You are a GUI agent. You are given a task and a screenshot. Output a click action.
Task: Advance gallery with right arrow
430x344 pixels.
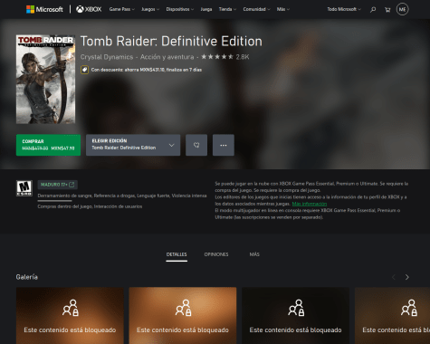[x=407, y=277]
